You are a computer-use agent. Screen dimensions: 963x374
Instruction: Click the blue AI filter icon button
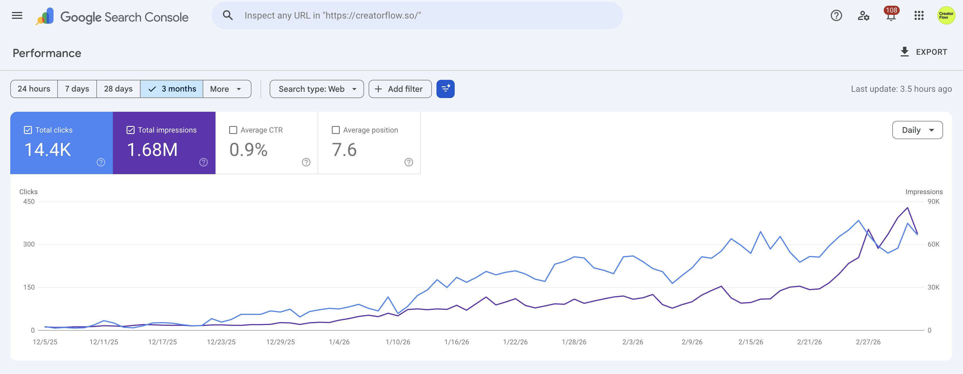point(445,89)
